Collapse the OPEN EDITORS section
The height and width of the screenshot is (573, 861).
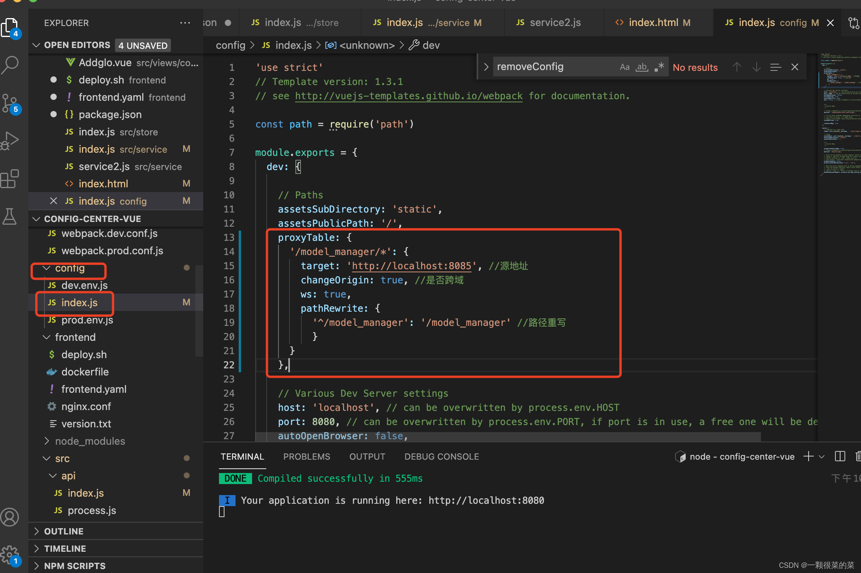(x=36, y=45)
